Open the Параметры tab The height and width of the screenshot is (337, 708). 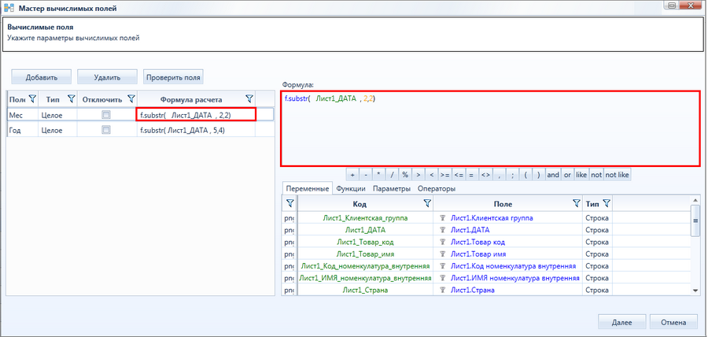pos(392,188)
